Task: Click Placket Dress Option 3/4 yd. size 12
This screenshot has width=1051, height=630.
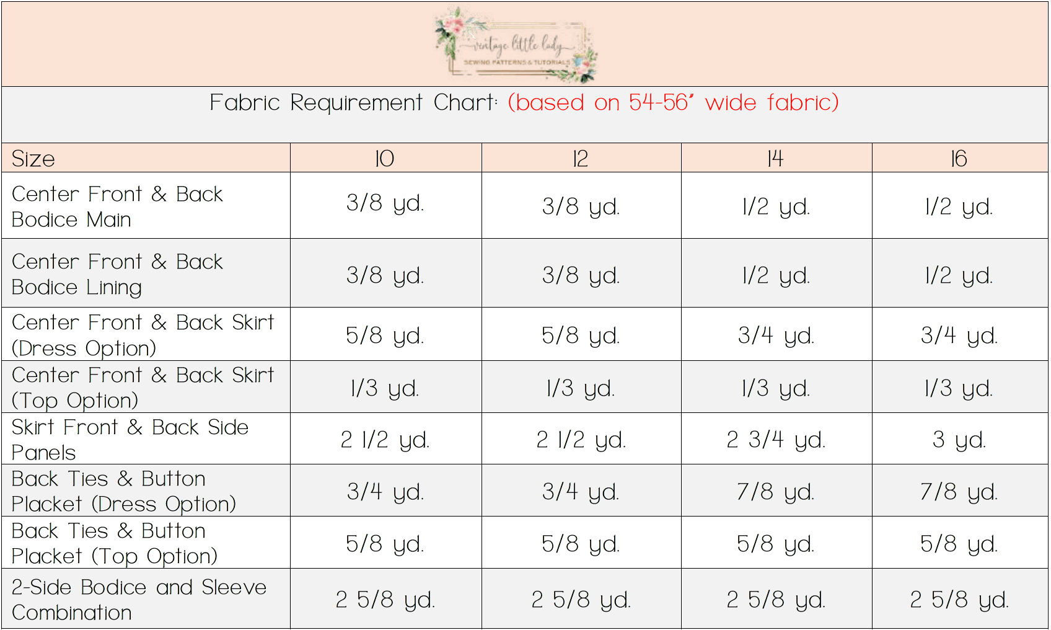Action: point(581,492)
